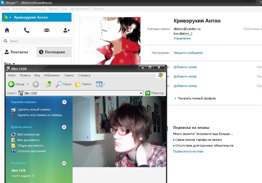Image resolution: width=262 pixels, height=183 pixels.
Task: Click Введите сообщение mood link
Action: [188, 53]
